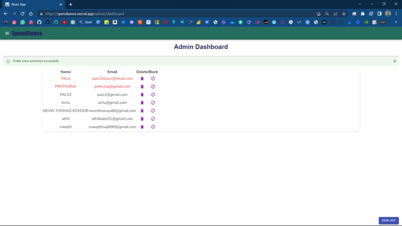The height and width of the screenshot is (226, 402).
Task: Close the React App tab
Action: (60, 4)
